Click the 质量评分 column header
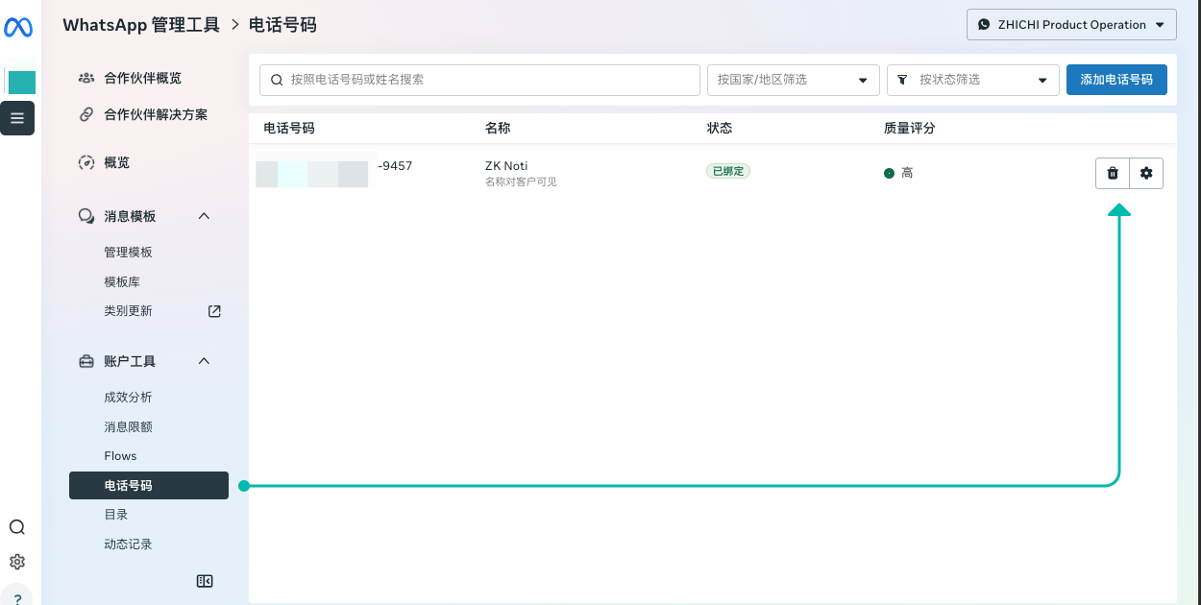Screen dimensions: 1201x605 (910, 128)
